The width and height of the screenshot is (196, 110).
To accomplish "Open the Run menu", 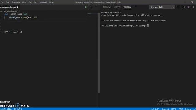I will [36, 2].
